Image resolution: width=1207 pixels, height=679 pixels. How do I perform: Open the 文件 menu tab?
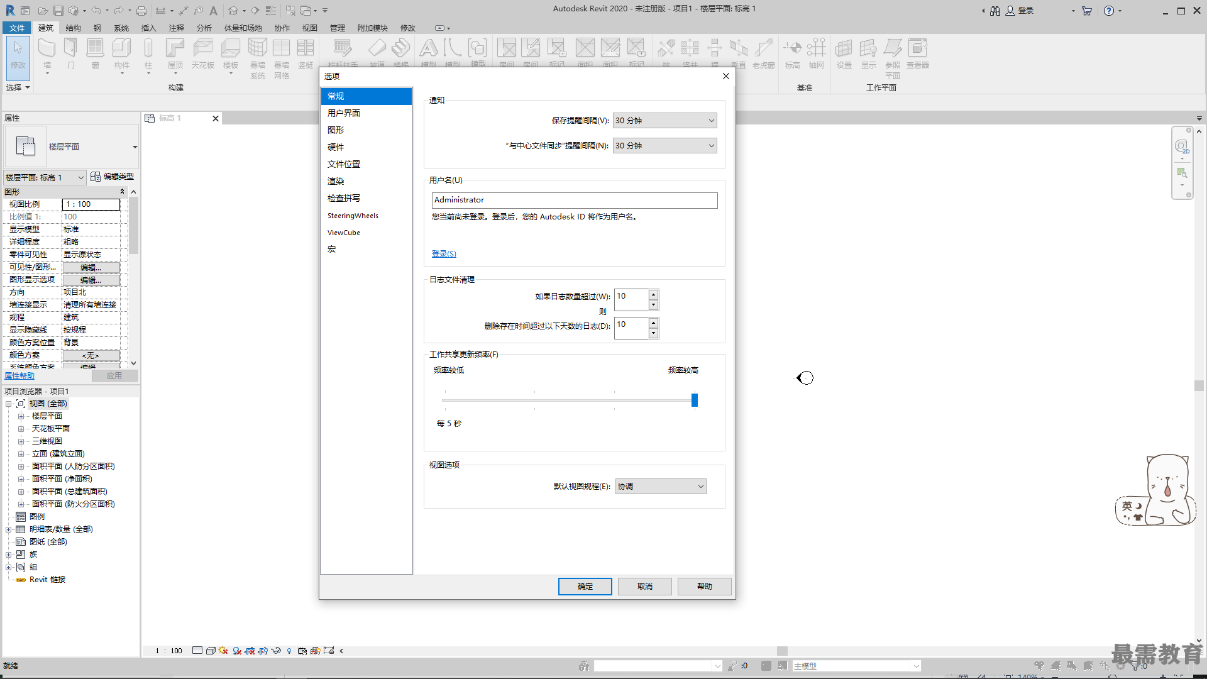(x=17, y=28)
